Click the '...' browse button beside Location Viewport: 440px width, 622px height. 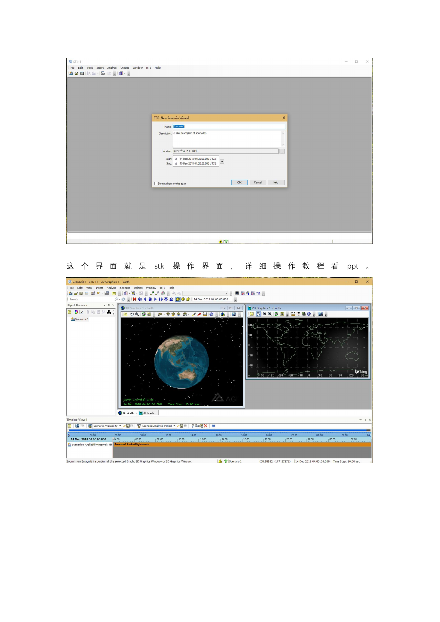[282, 151]
